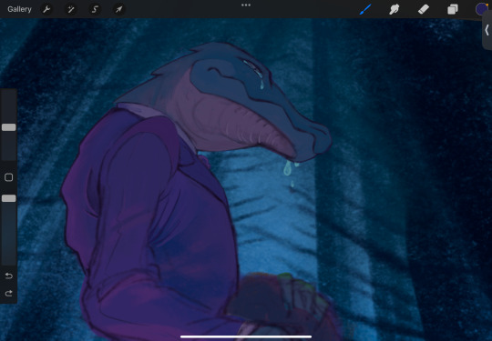Activate the Selection tool

coord(95,9)
